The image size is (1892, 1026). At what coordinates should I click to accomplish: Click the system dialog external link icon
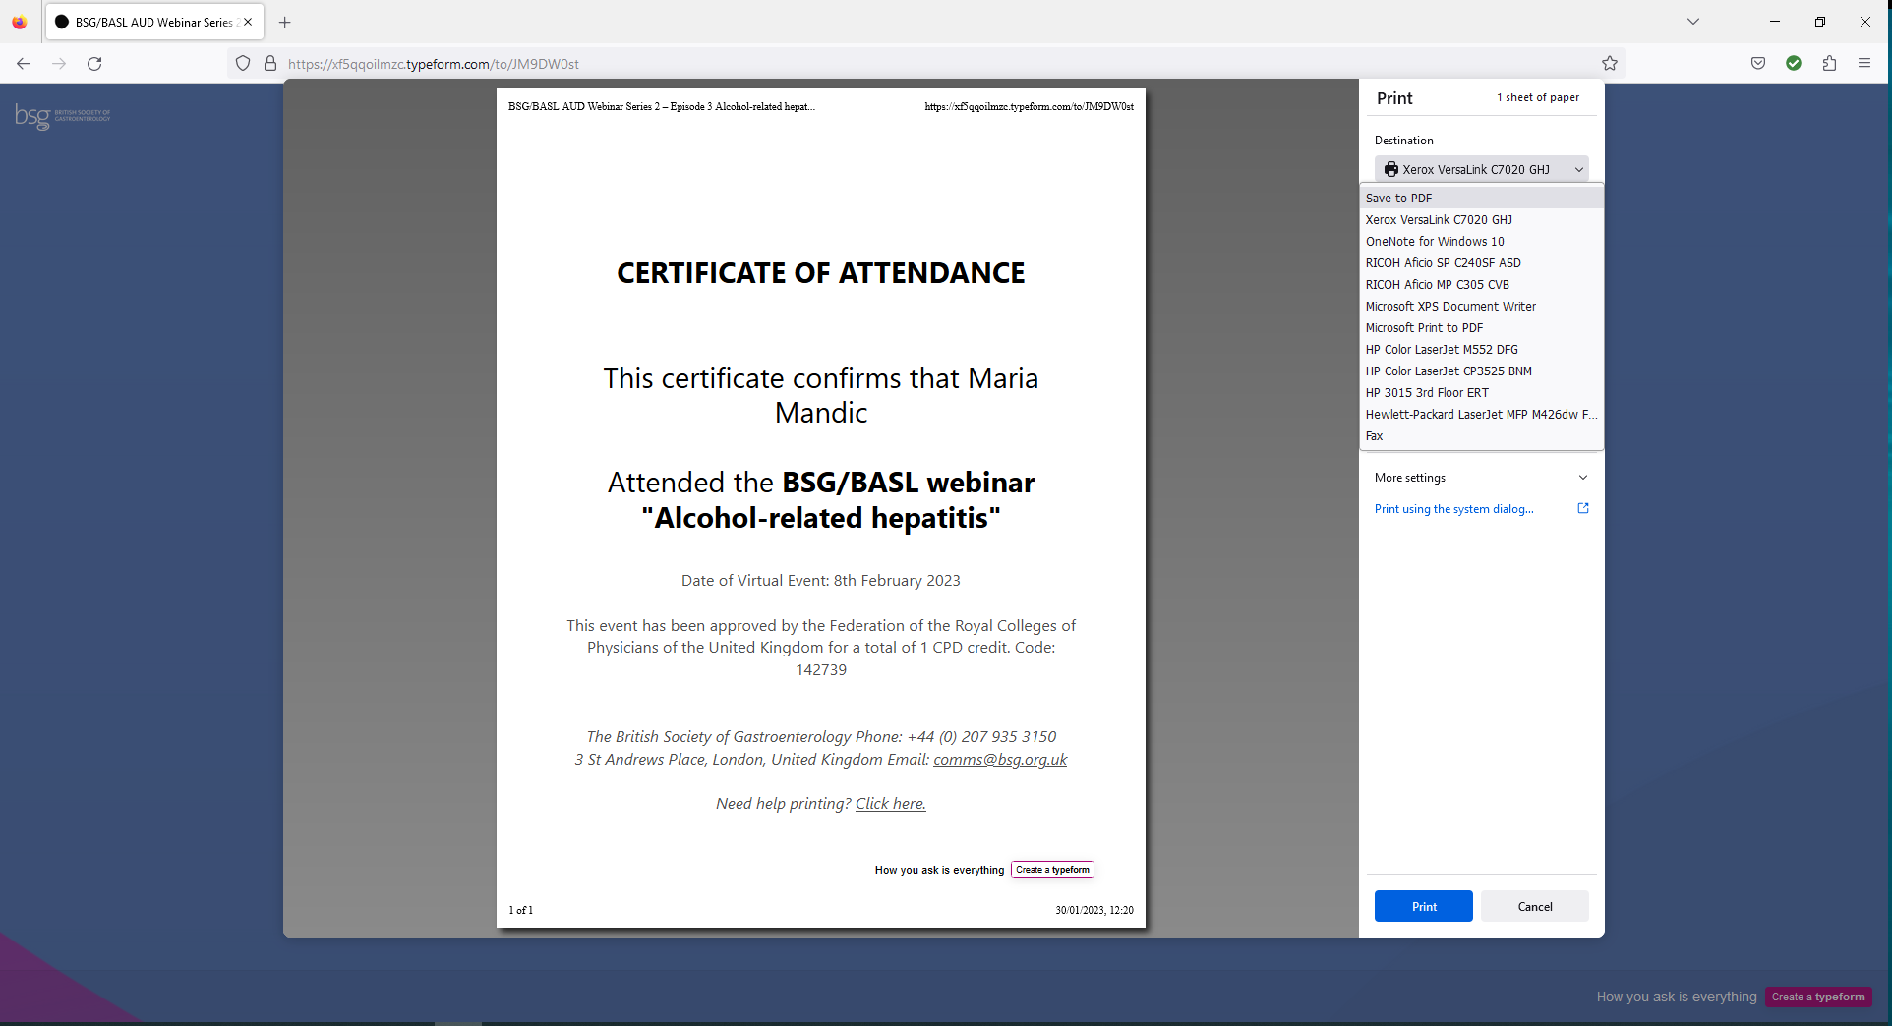(x=1583, y=508)
